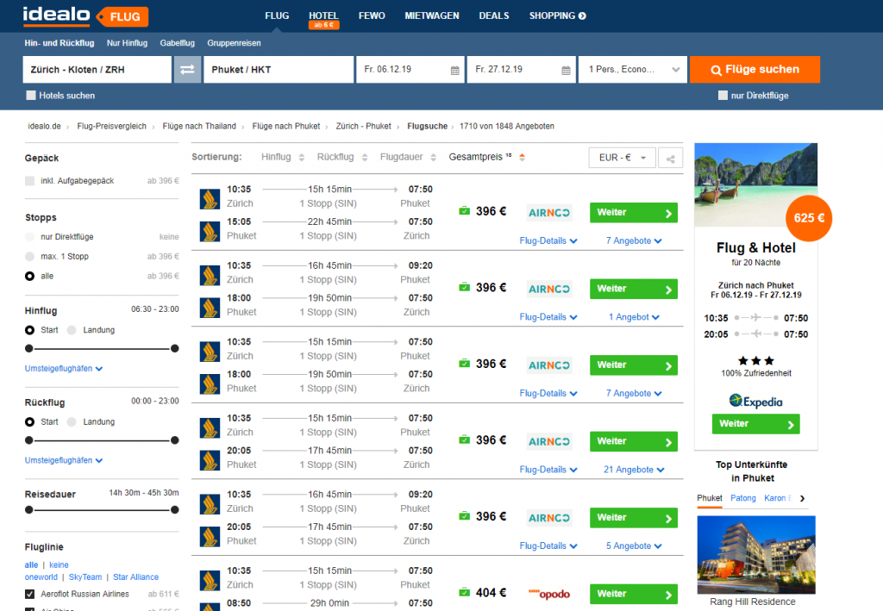This screenshot has width=883, height=611.
Task: Open the return date calendar icon
Action: point(567,70)
